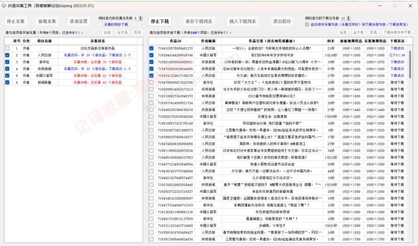Click the 下载任务数 value field showing 10
Screen dimensions: 418x246
click(343, 18)
